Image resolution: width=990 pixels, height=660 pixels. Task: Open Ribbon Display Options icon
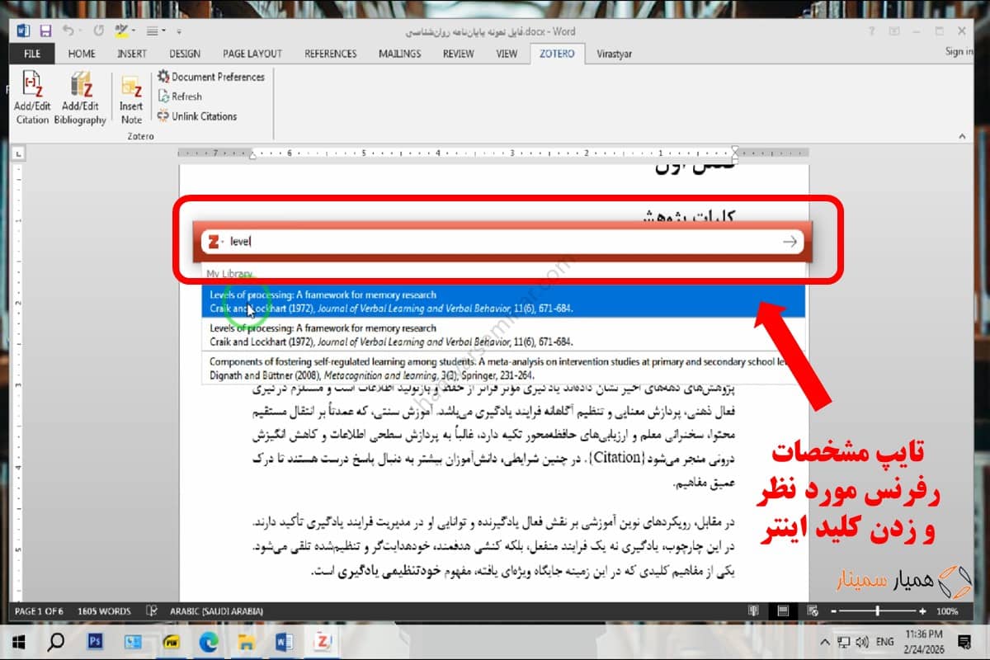(894, 31)
